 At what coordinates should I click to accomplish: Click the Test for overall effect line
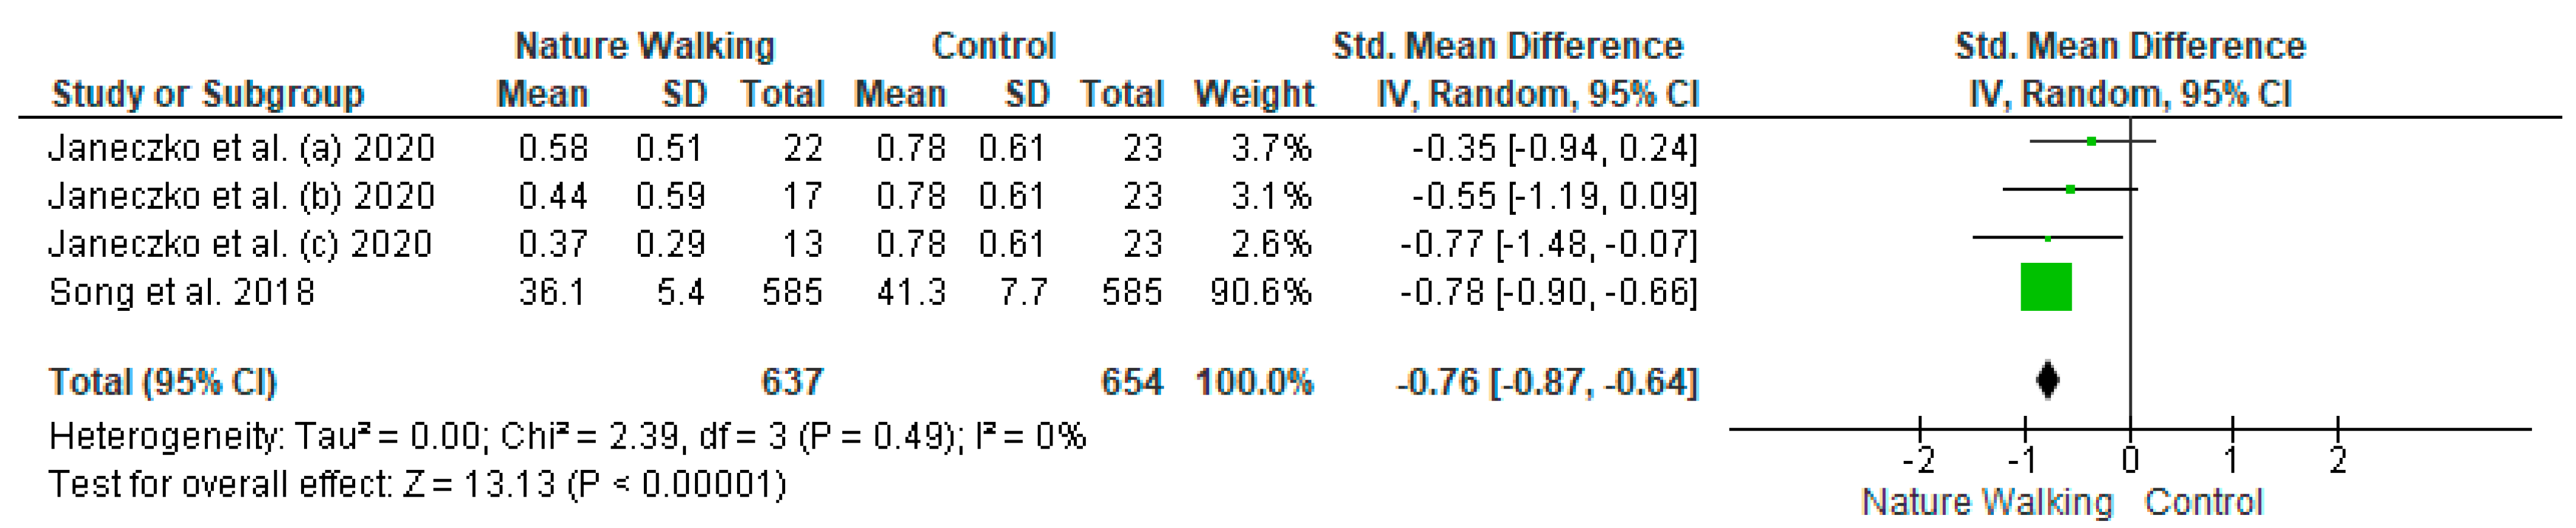417,484
